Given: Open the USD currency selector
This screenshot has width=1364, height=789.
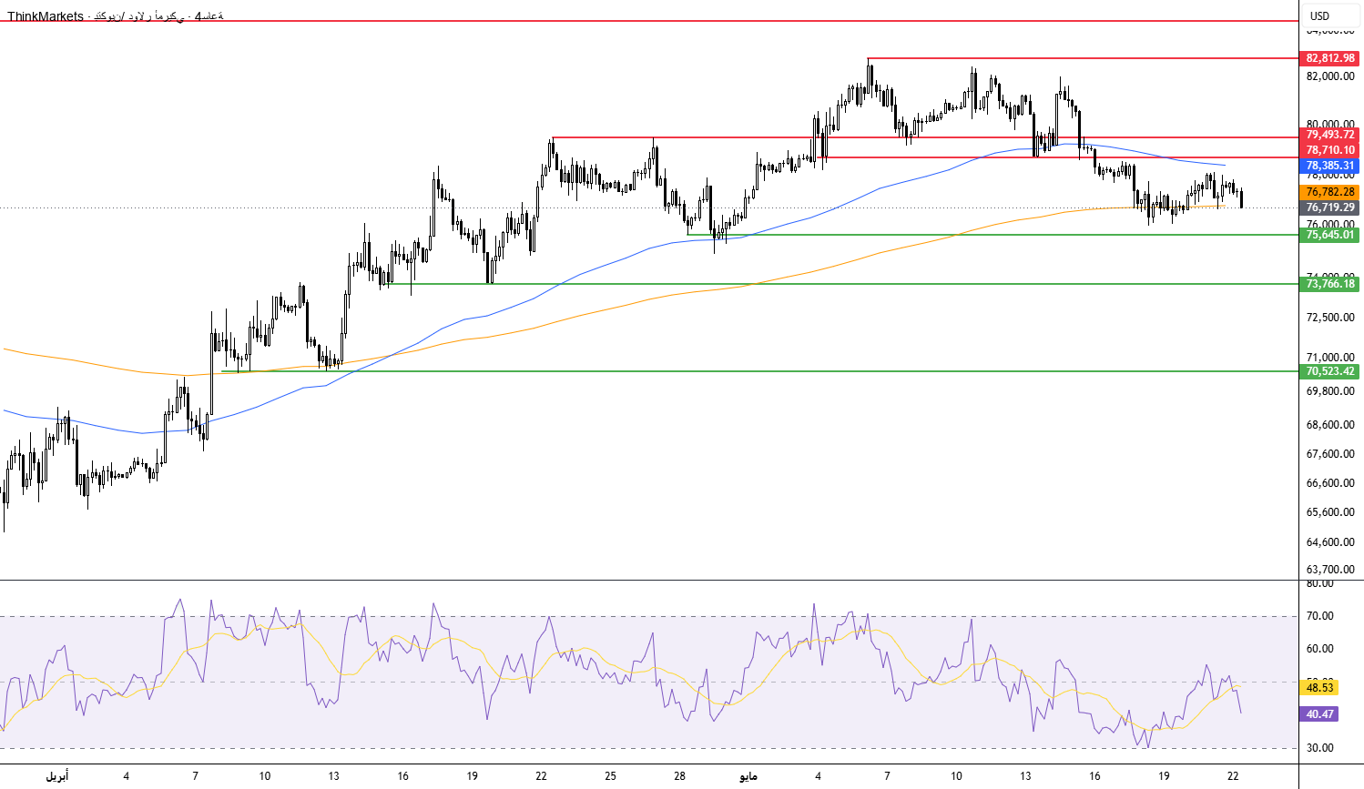Looking at the screenshot, I should pyautogui.click(x=1320, y=15).
